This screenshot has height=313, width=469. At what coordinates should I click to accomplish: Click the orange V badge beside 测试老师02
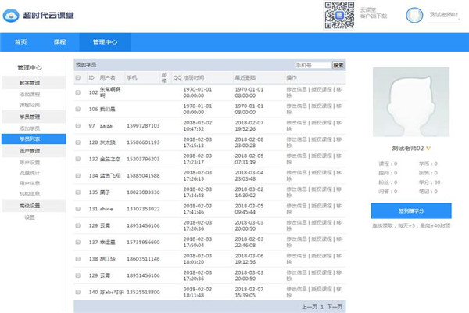pos(428,147)
